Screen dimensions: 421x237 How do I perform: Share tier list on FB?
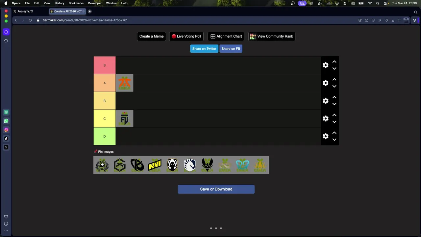[231, 49]
